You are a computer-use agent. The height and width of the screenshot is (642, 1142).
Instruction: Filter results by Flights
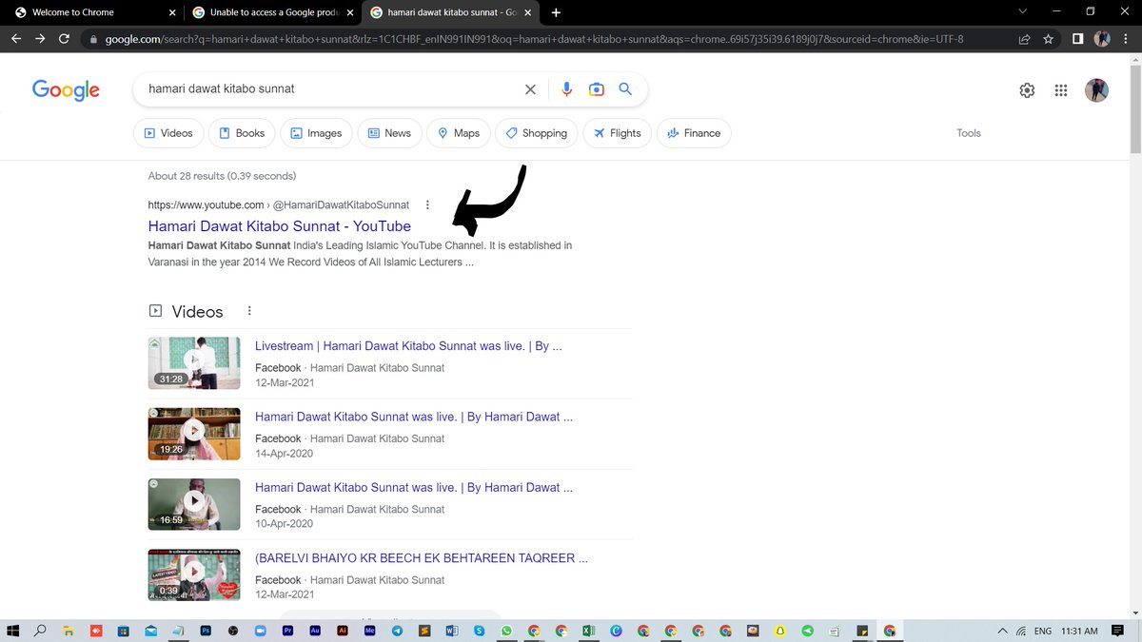click(x=617, y=133)
